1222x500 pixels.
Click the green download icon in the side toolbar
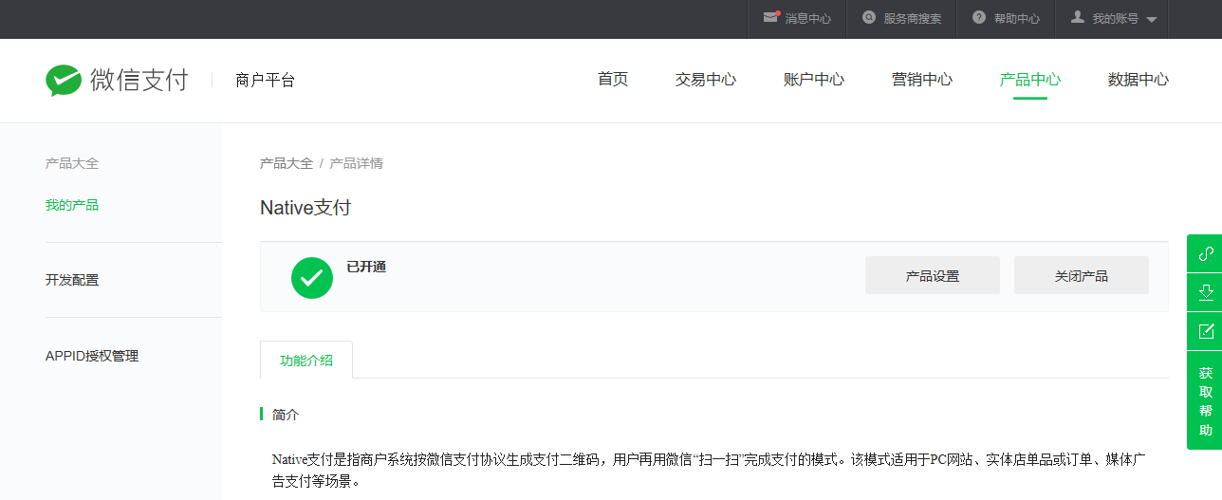[x=1206, y=292]
